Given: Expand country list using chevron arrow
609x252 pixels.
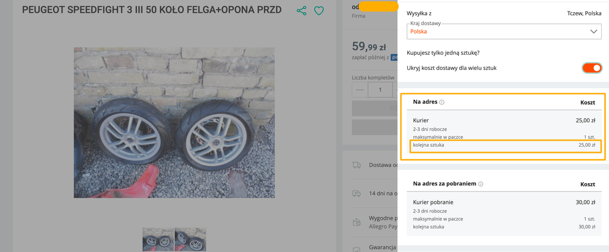Looking at the screenshot, I should click(x=594, y=32).
